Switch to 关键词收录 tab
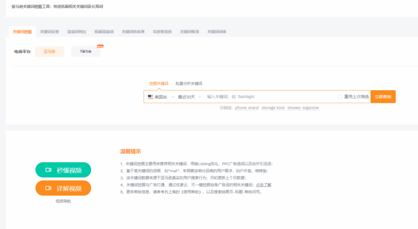Viewport: 418px width, 229px height. click(189, 32)
